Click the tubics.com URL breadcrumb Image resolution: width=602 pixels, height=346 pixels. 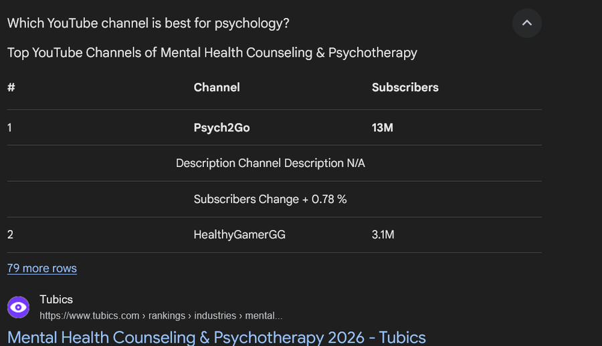161,315
